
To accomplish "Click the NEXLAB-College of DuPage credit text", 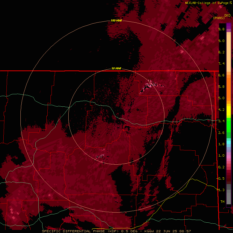I will (207, 3).
